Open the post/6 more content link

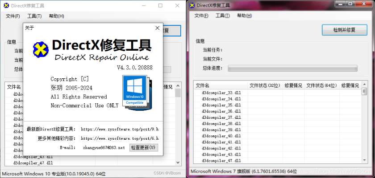pyautogui.click(x=120, y=138)
